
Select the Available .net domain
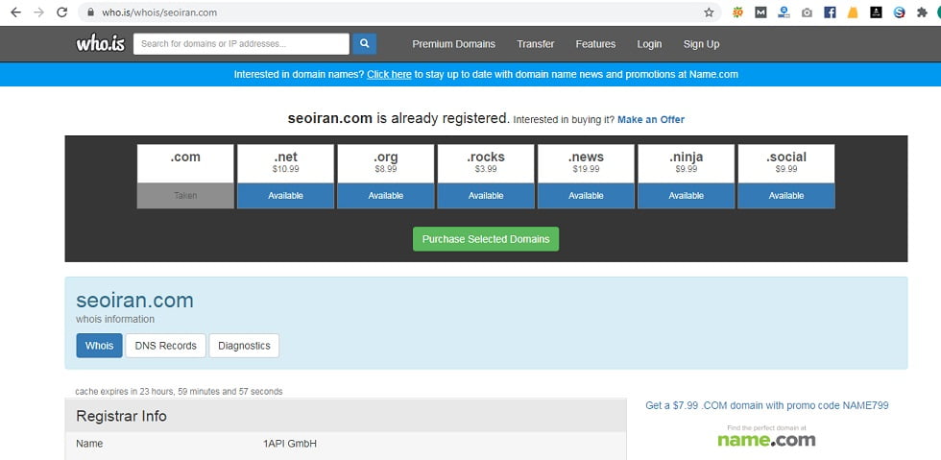[285, 196]
